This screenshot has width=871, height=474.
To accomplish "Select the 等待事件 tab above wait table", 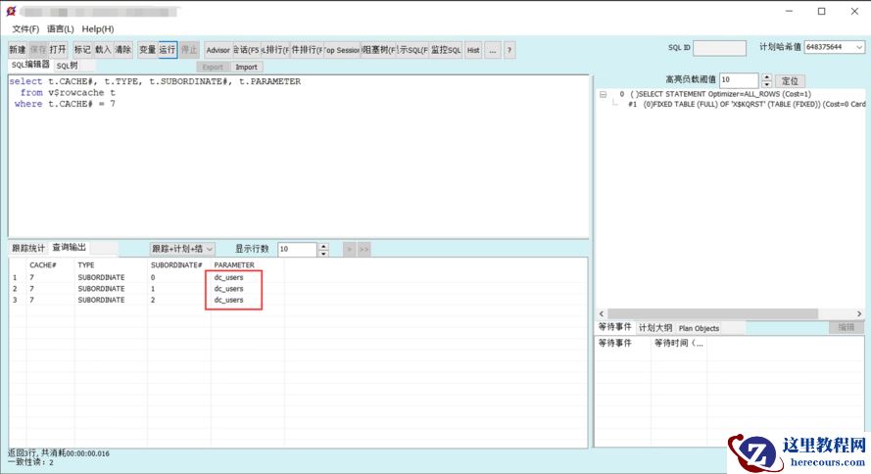I will (615, 327).
